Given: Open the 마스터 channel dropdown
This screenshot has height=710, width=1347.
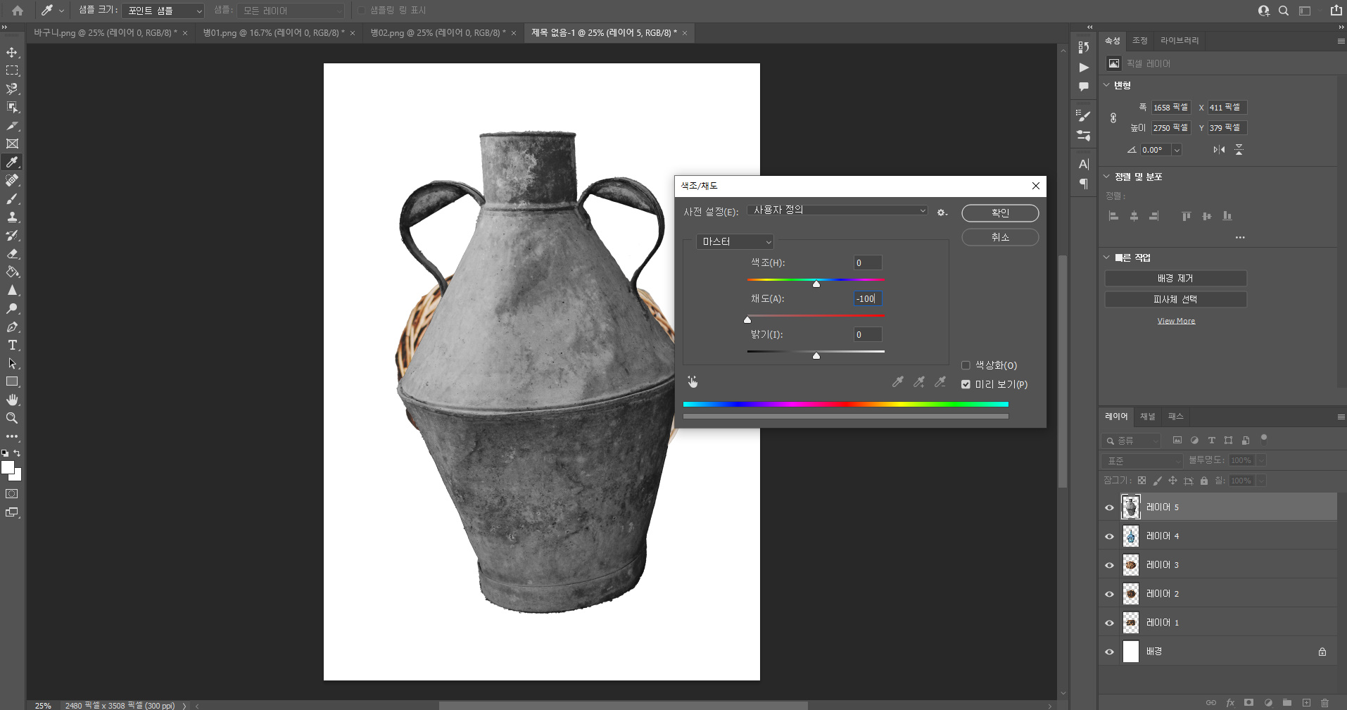Looking at the screenshot, I should 735,241.
